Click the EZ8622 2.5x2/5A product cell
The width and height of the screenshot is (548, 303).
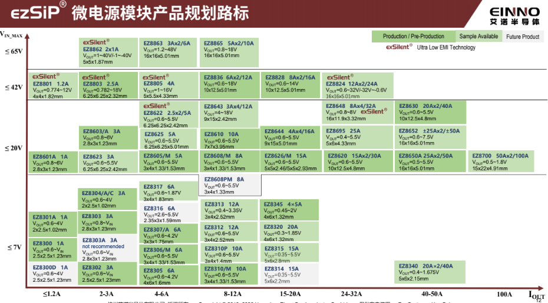point(169,114)
